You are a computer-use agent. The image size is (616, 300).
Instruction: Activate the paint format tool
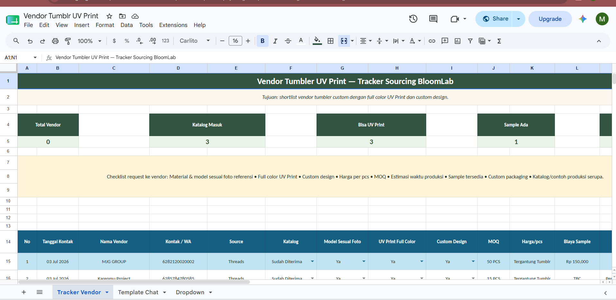pyautogui.click(x=68, y=41)
